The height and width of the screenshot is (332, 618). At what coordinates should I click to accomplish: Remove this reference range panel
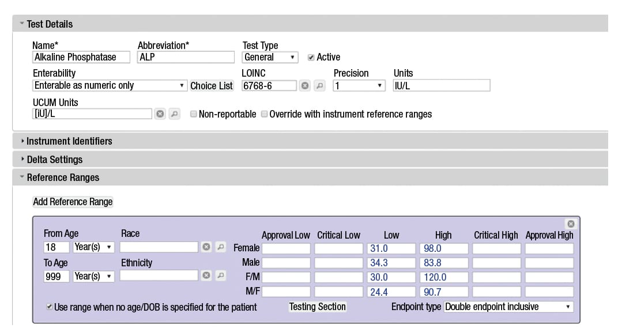coord(571,224)
